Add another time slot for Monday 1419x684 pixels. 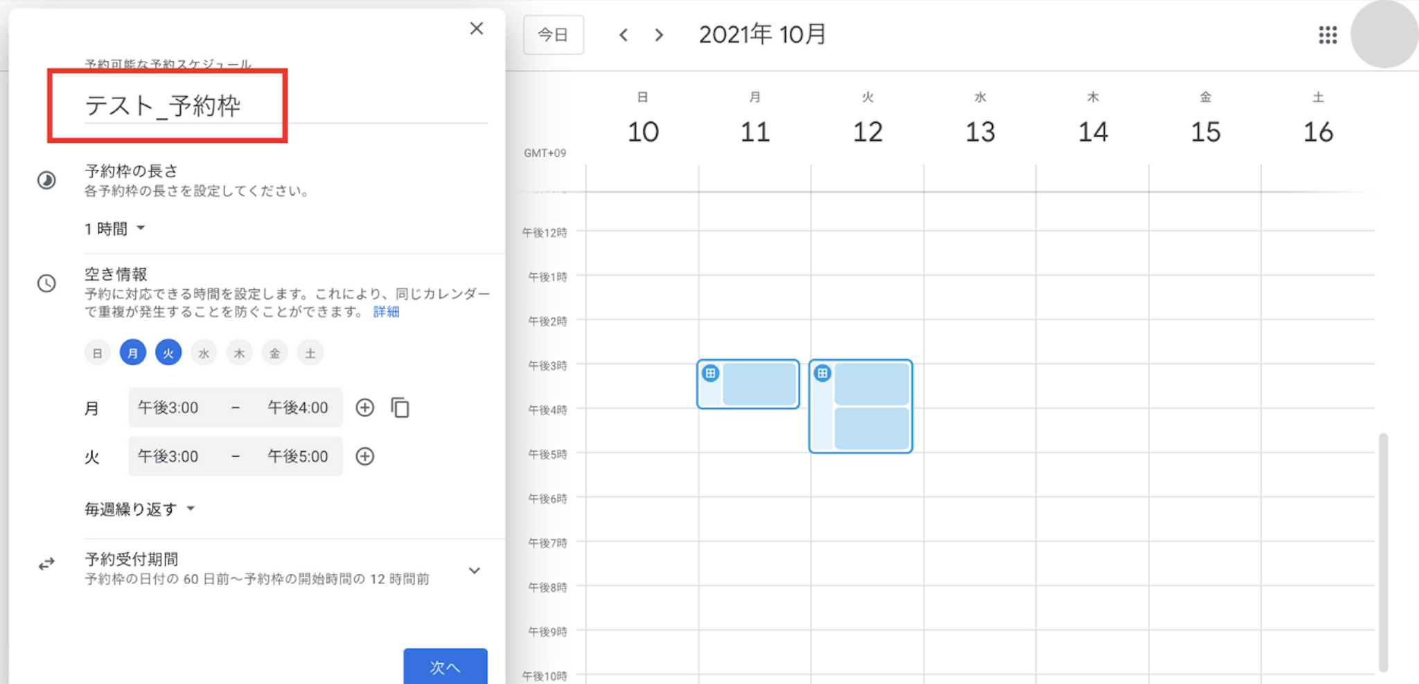click(x=365, y=407)
